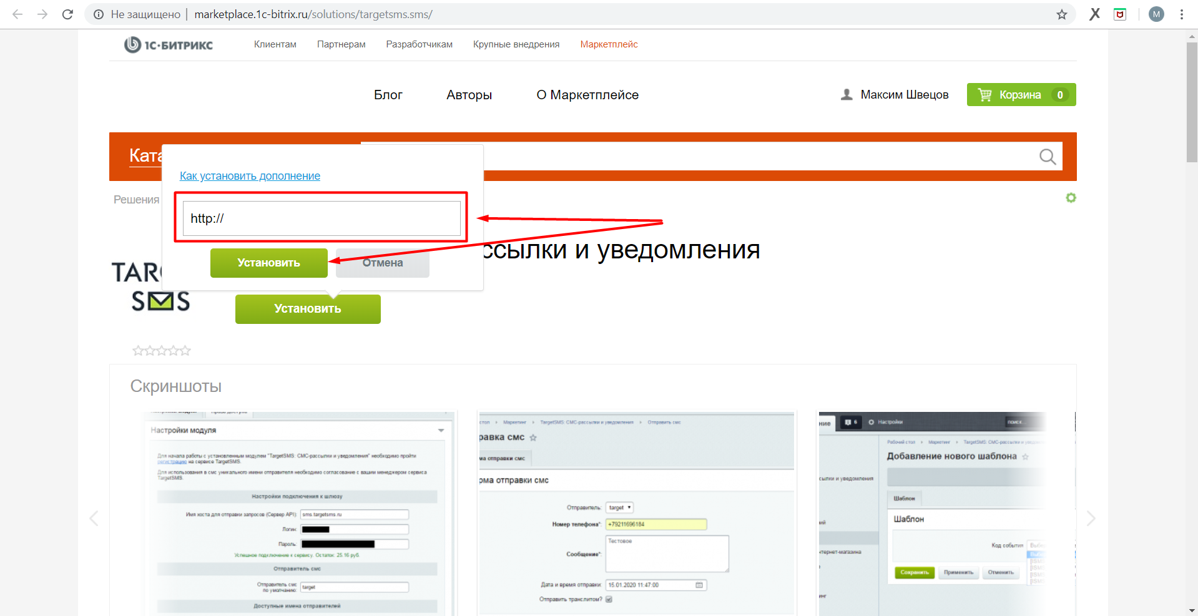Click the scrollbar down arrow
This screenshot has height=616, width=1198.
(1192, 610)
